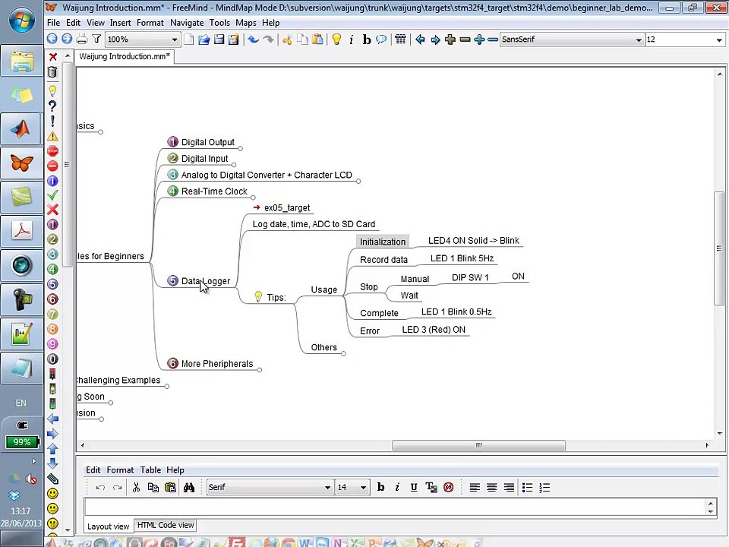This screenshot has width=729, height=547.
Task: Add number 8 orange icon from sidebar
Action: (52, 329)
